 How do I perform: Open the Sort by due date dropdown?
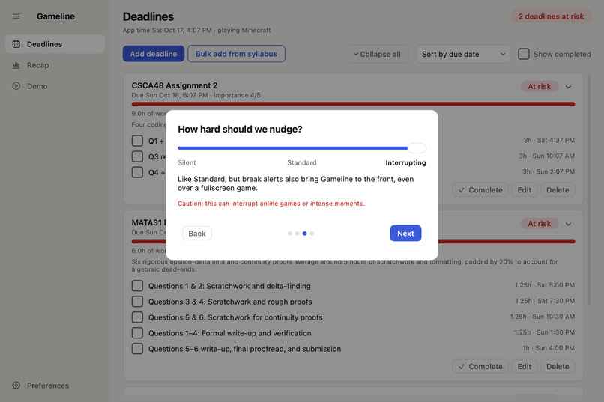pyautogui.click(x=463, y=54)
